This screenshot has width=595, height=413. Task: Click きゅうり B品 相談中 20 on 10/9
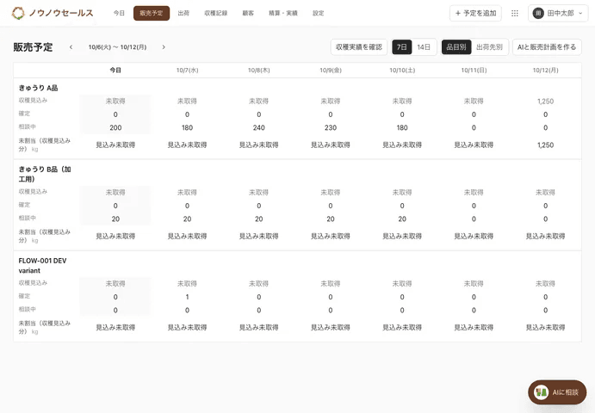point(331,219)
